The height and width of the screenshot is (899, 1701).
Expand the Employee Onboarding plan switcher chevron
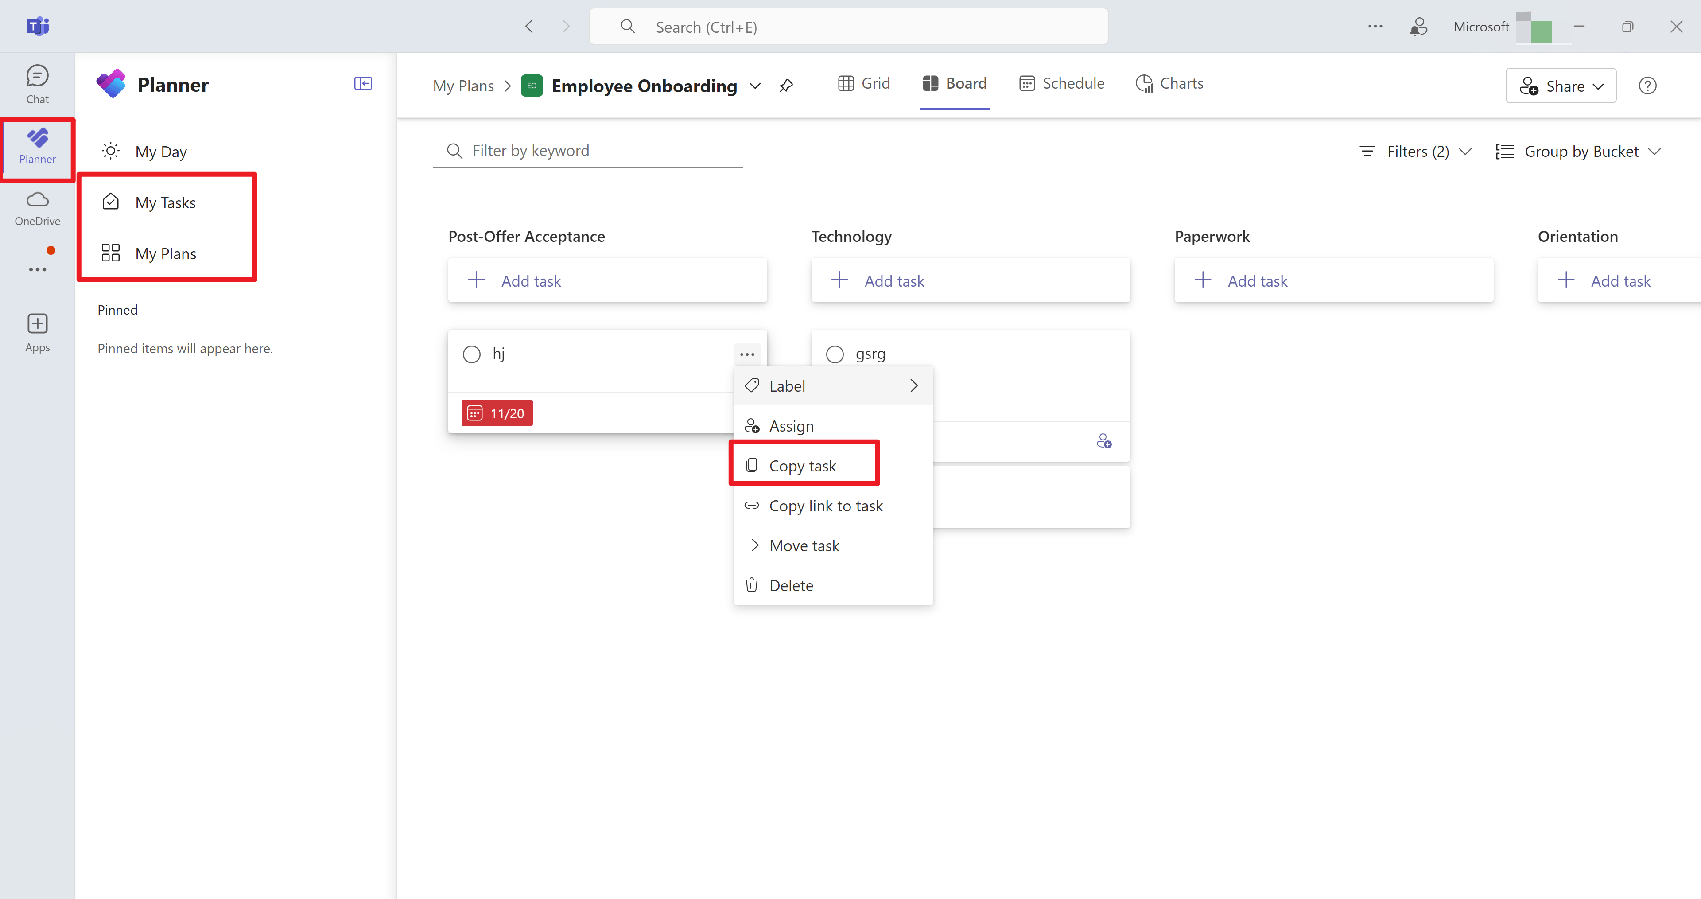pos(755,86)
